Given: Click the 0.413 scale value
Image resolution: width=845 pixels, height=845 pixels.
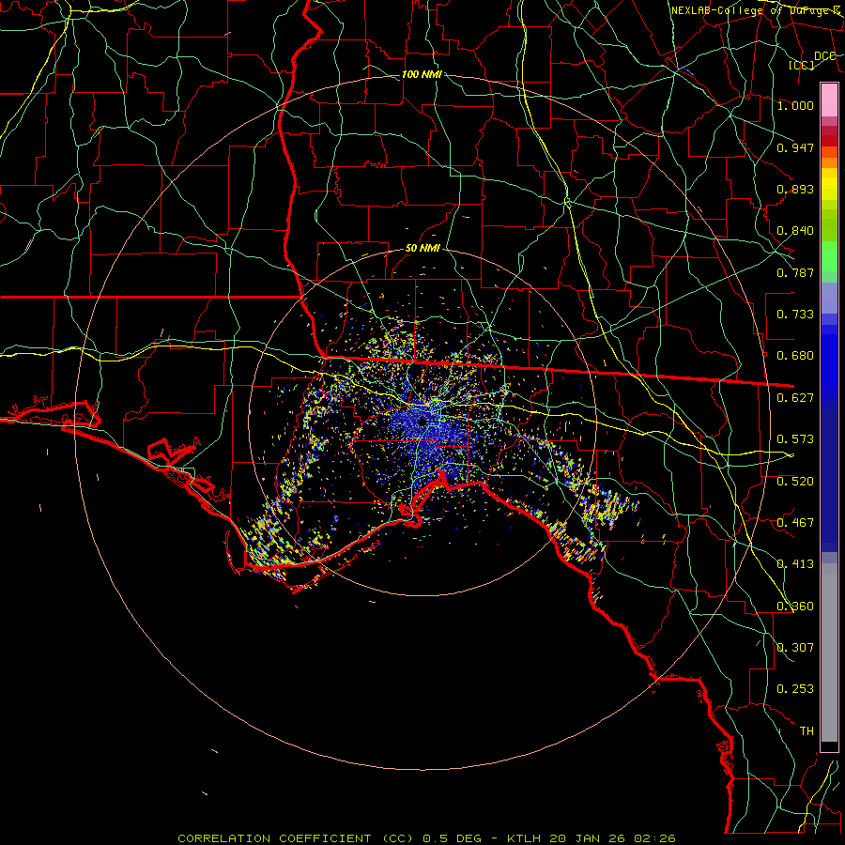Looking at the screenshot, I should 795,564.
